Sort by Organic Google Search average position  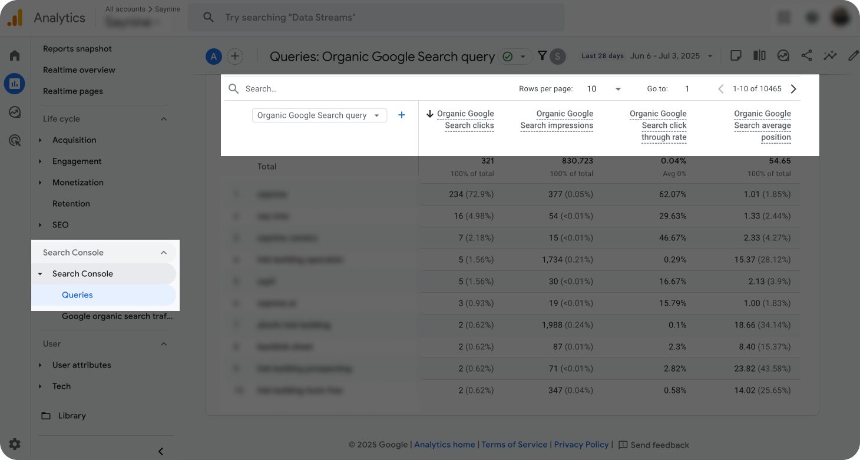pos(762,125)
